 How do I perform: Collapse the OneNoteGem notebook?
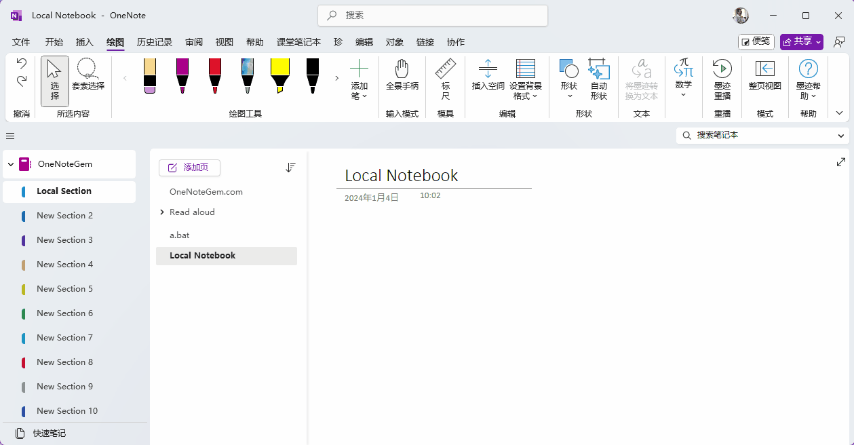[x=10, y=164]
